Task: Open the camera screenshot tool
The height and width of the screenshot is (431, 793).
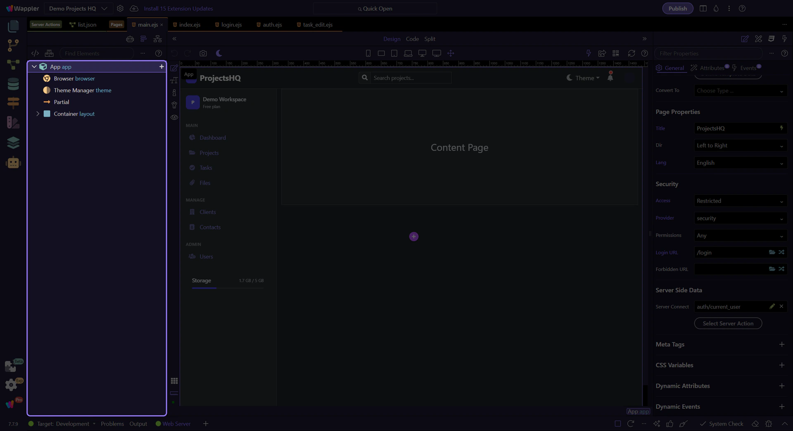Action: tap(203, 53)
